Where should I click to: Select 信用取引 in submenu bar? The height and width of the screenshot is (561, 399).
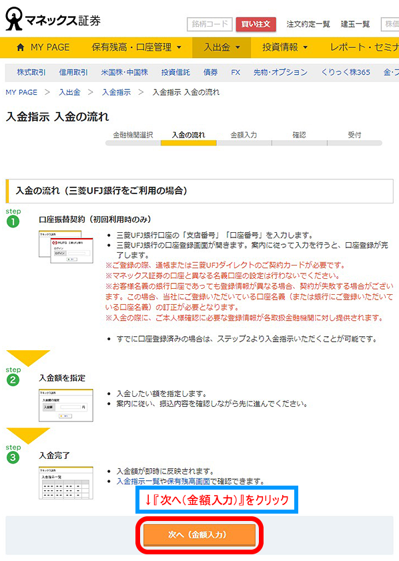pos(73,72)
